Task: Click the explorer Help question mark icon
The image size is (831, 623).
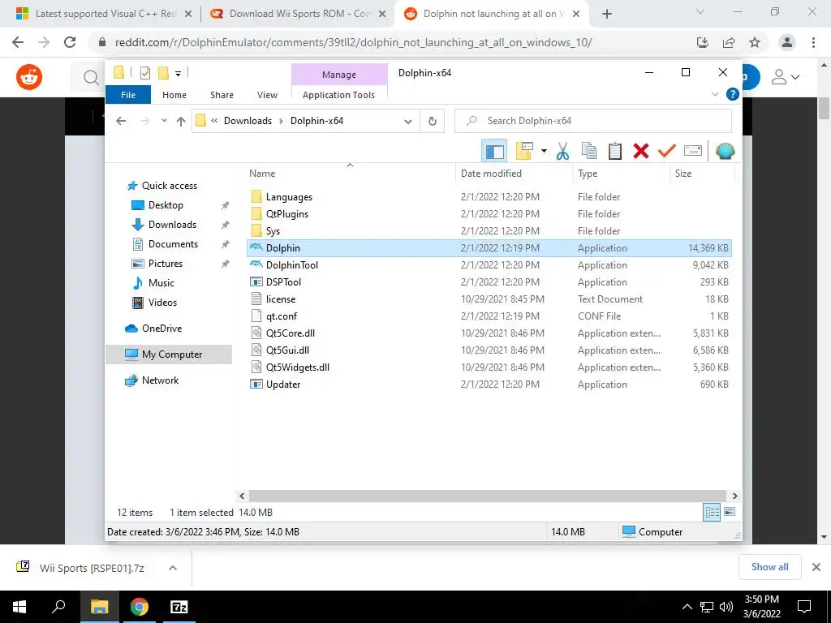Action: tap(733, 94)
